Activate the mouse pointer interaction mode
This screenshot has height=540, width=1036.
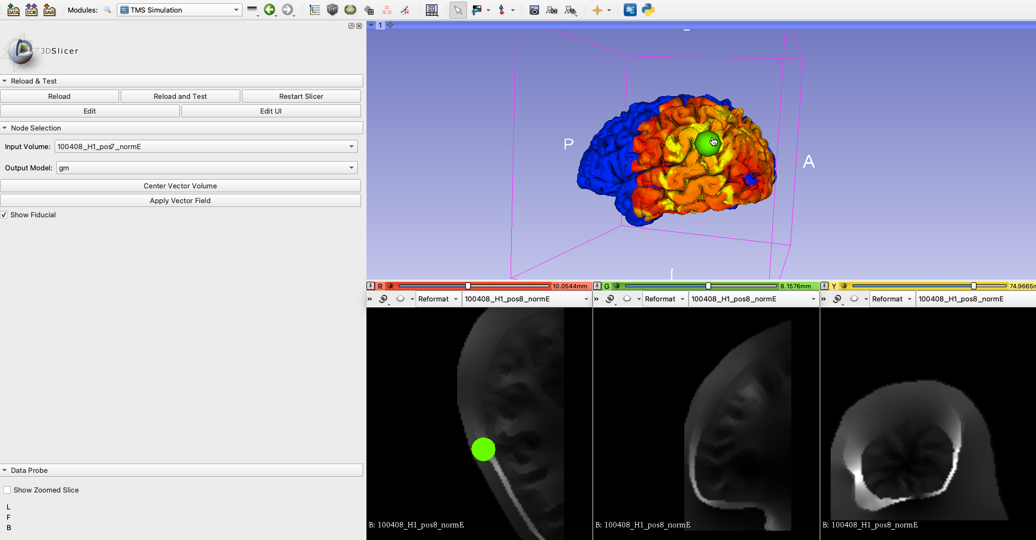458,10
